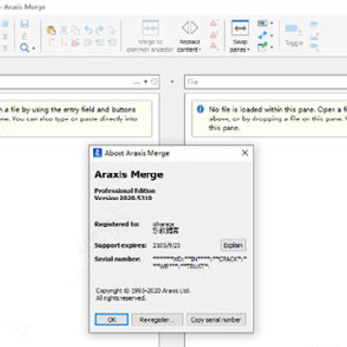The height and width of the screenshot is (347, 347).
Task: Click the blue info icon in right pane
Action: coord(200,109)
